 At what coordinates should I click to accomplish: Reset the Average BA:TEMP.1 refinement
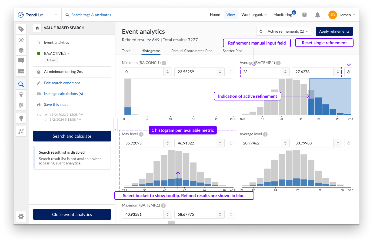[x=349, y=72]
